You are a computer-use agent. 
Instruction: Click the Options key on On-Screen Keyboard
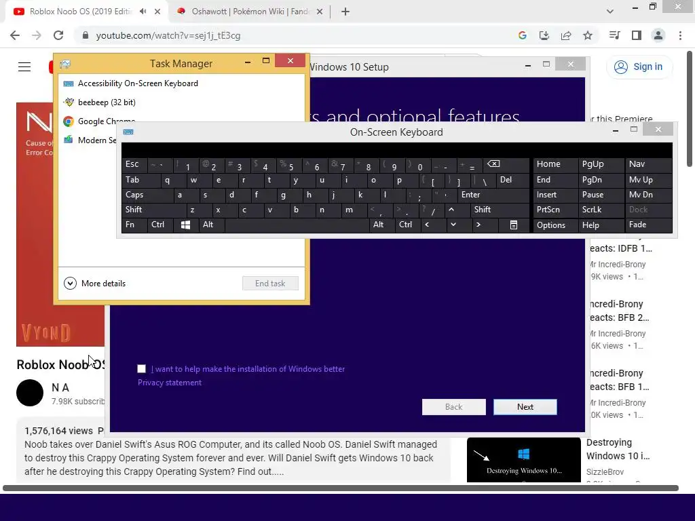click(555, 225)
